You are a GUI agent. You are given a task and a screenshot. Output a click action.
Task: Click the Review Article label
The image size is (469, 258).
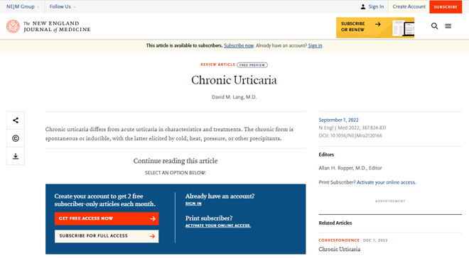(217, 64)
